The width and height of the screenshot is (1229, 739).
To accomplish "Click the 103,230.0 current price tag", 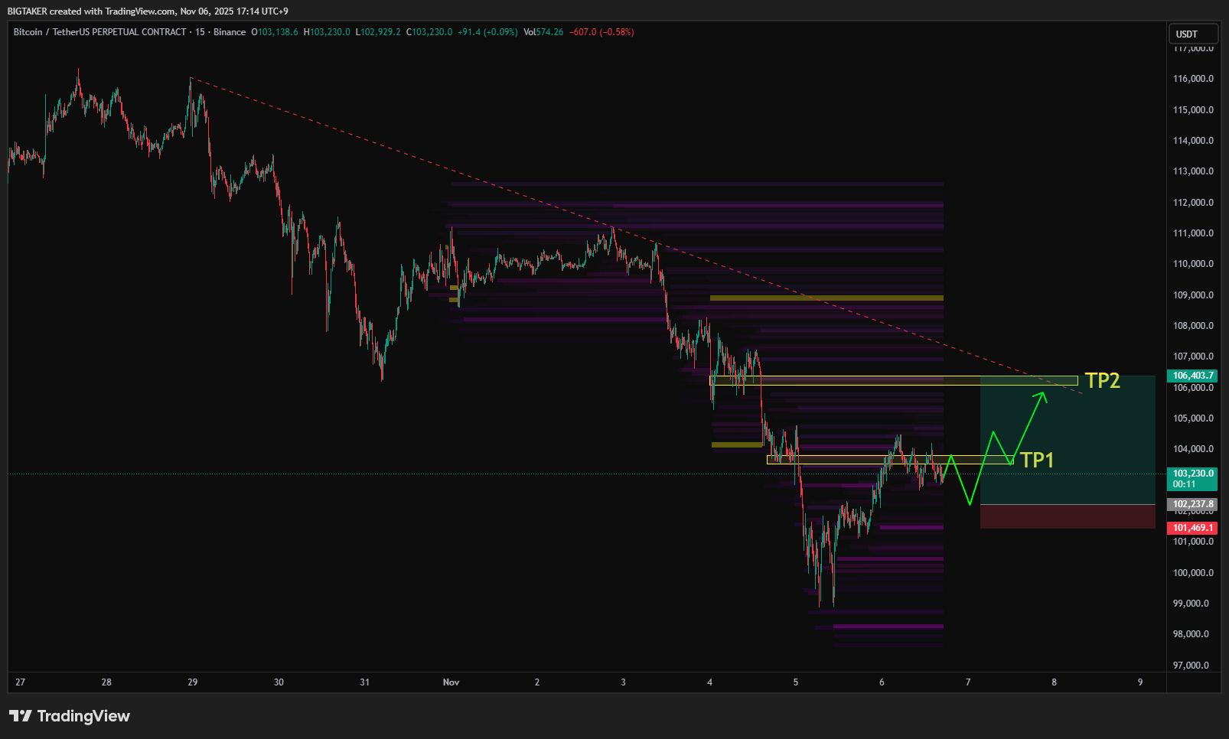I will pos(1193,479).
